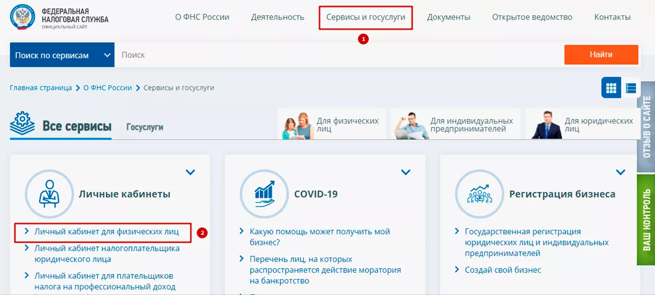Image resolution: width=655 pixels, height=295 pixels.
Task: Click the COVID-19 chart icon
Action: (x=264, y=194)
